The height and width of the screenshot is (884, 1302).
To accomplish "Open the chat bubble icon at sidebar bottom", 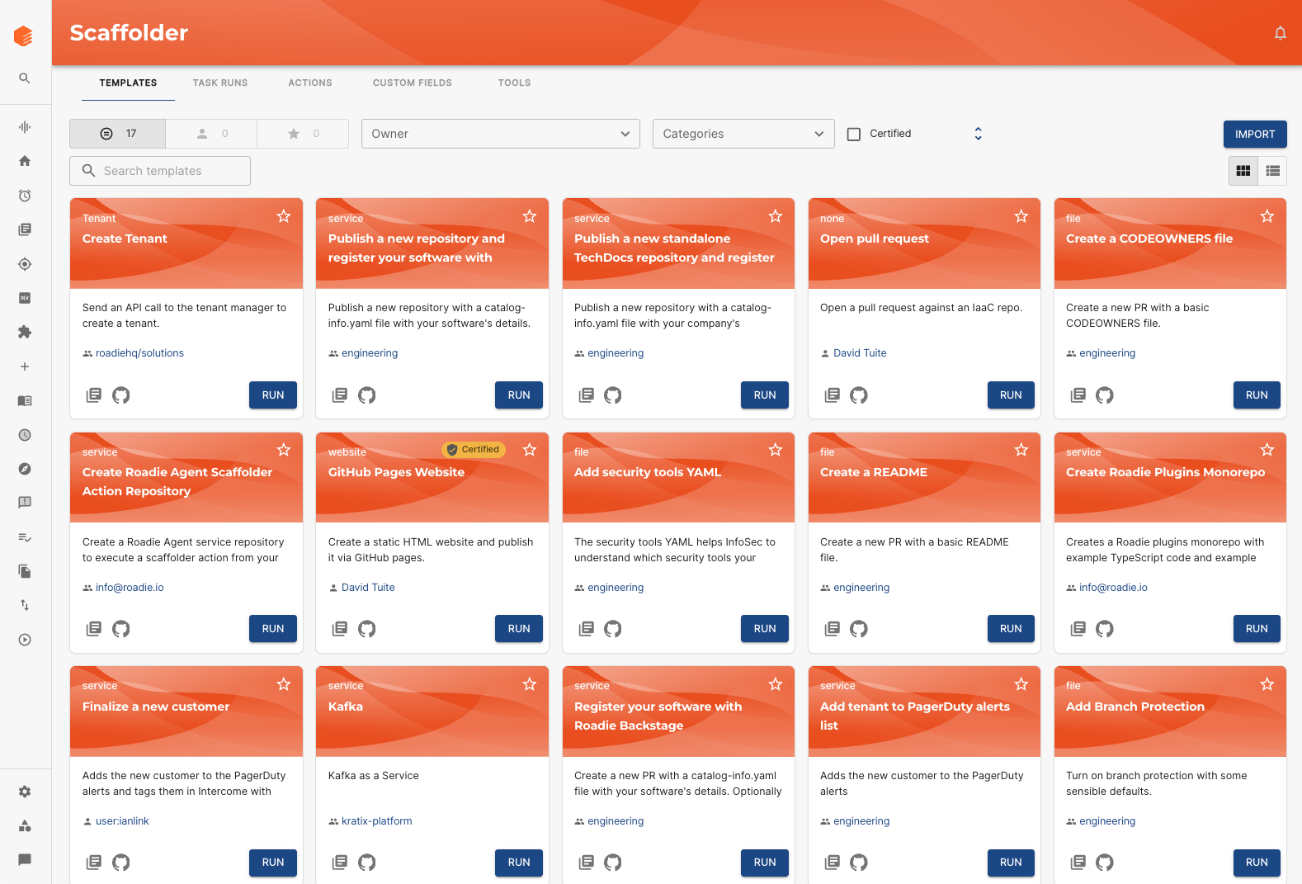I will [x=25, y=859].
